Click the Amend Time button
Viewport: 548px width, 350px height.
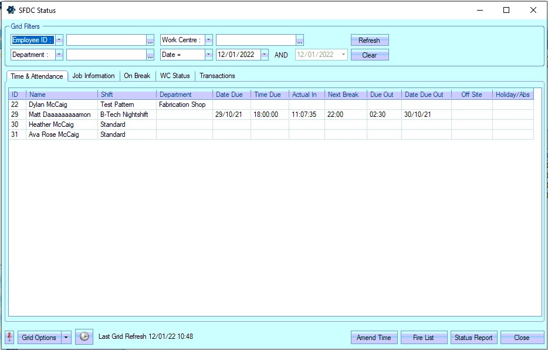[x=374, y=338]
